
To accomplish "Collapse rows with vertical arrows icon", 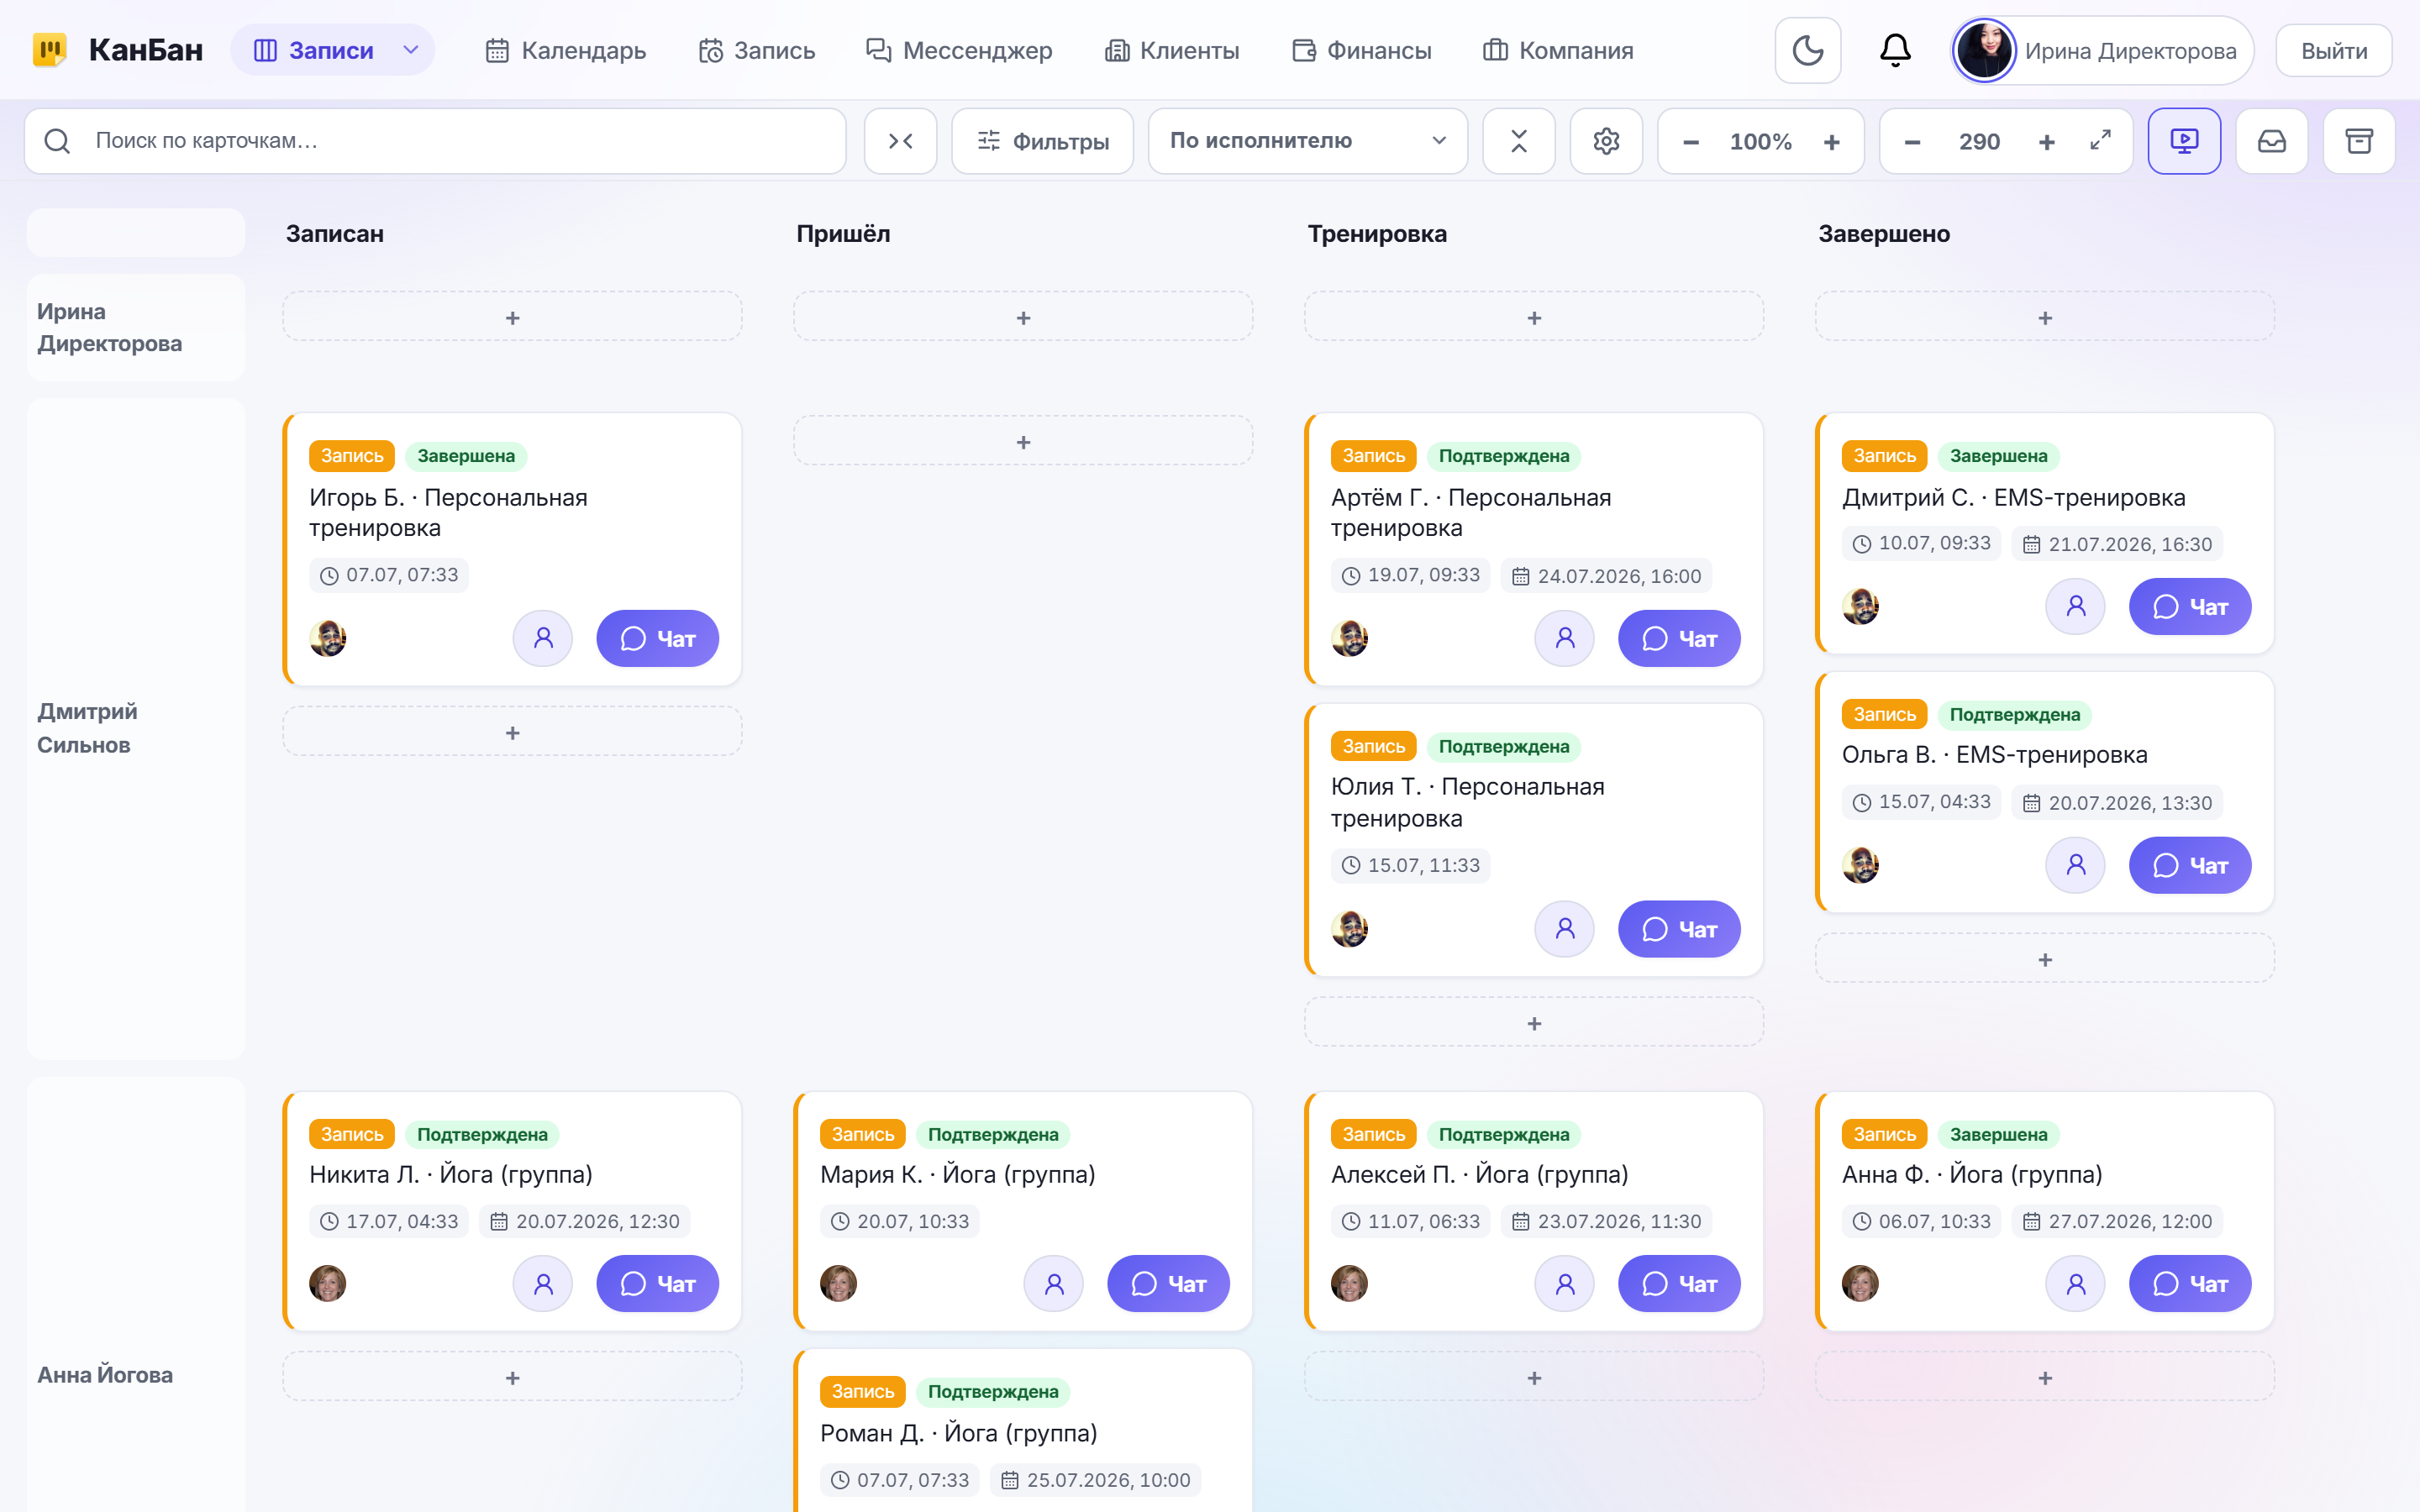I will (x=1518, y=141).
